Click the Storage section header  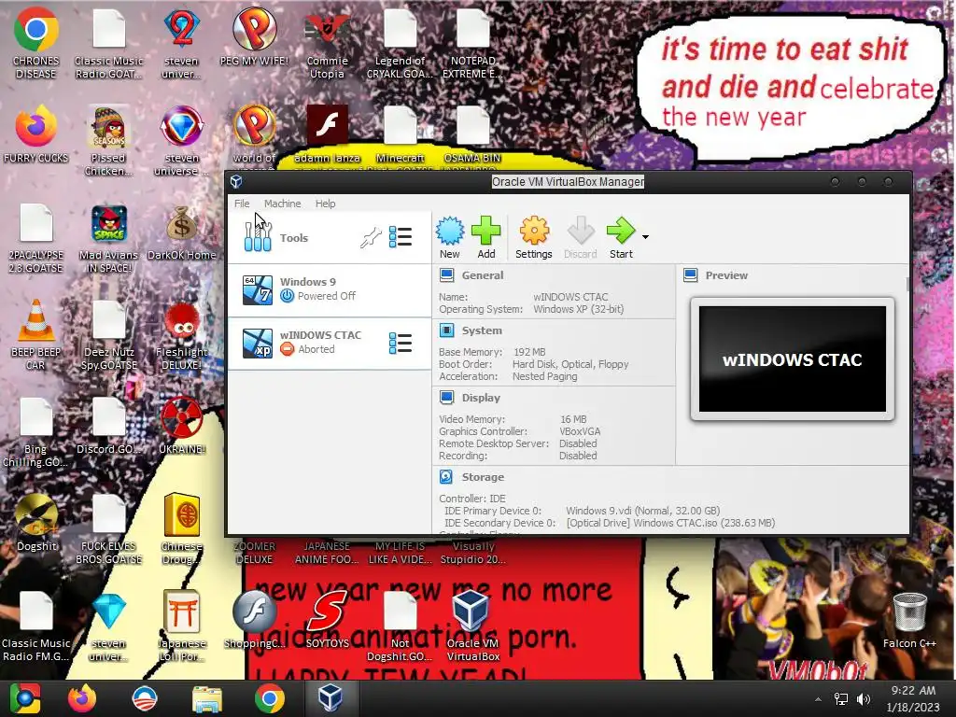point(483,477)
